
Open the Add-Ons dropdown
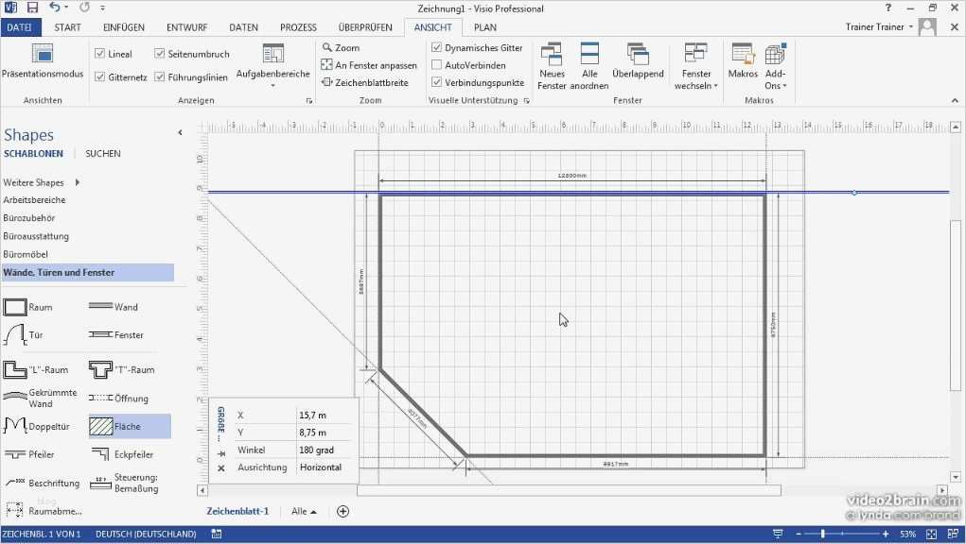pyautogui.click(x=776, y=66)
